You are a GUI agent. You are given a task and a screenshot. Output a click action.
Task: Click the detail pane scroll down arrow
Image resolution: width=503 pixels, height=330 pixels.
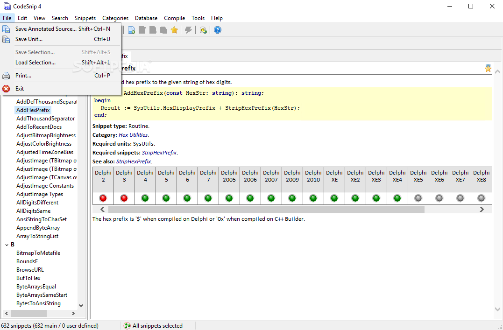click(497, 309)
